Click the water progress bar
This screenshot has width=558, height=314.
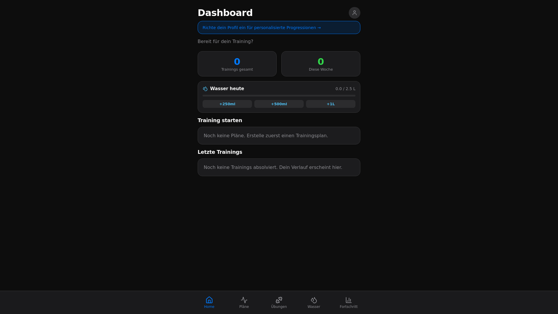pos(279,95)
